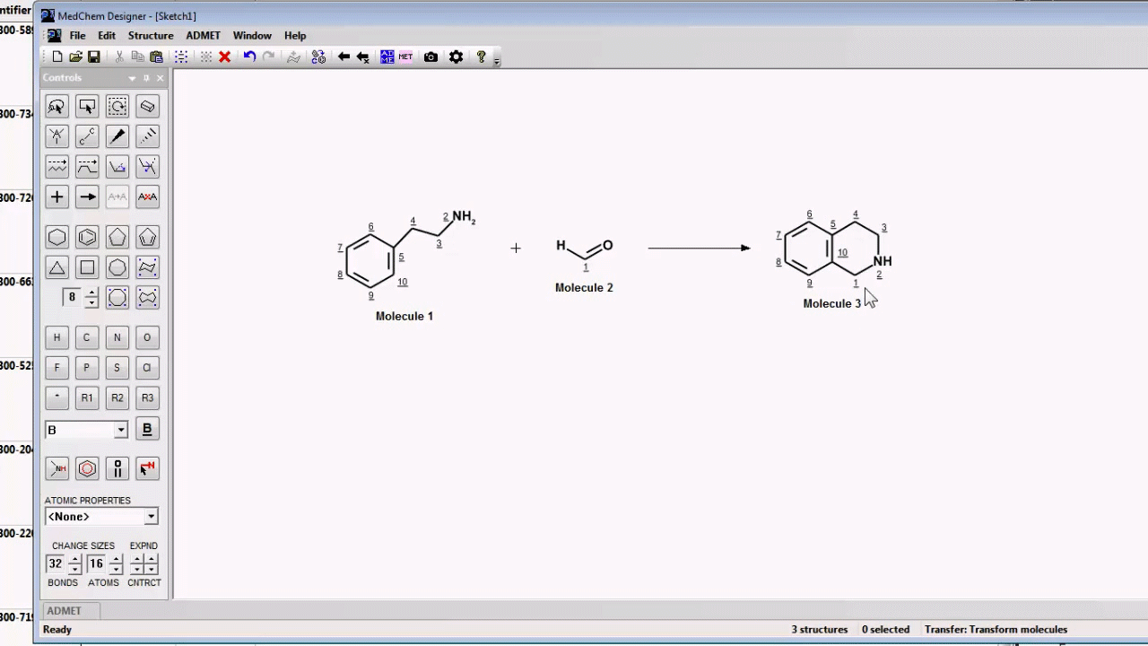Select the lasso selection tool
This screenshot has height=646, width=1148.
57,106
